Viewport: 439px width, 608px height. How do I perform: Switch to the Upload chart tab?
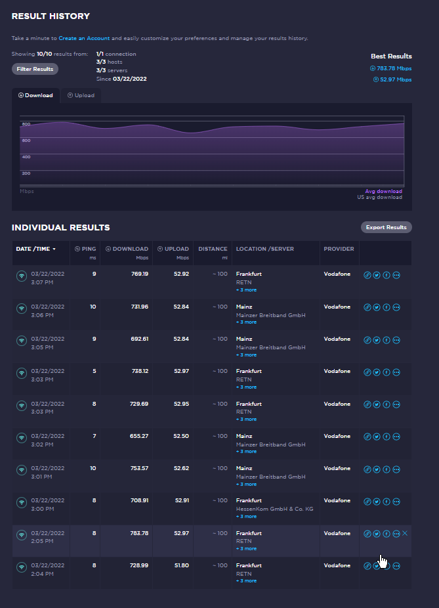81,96
